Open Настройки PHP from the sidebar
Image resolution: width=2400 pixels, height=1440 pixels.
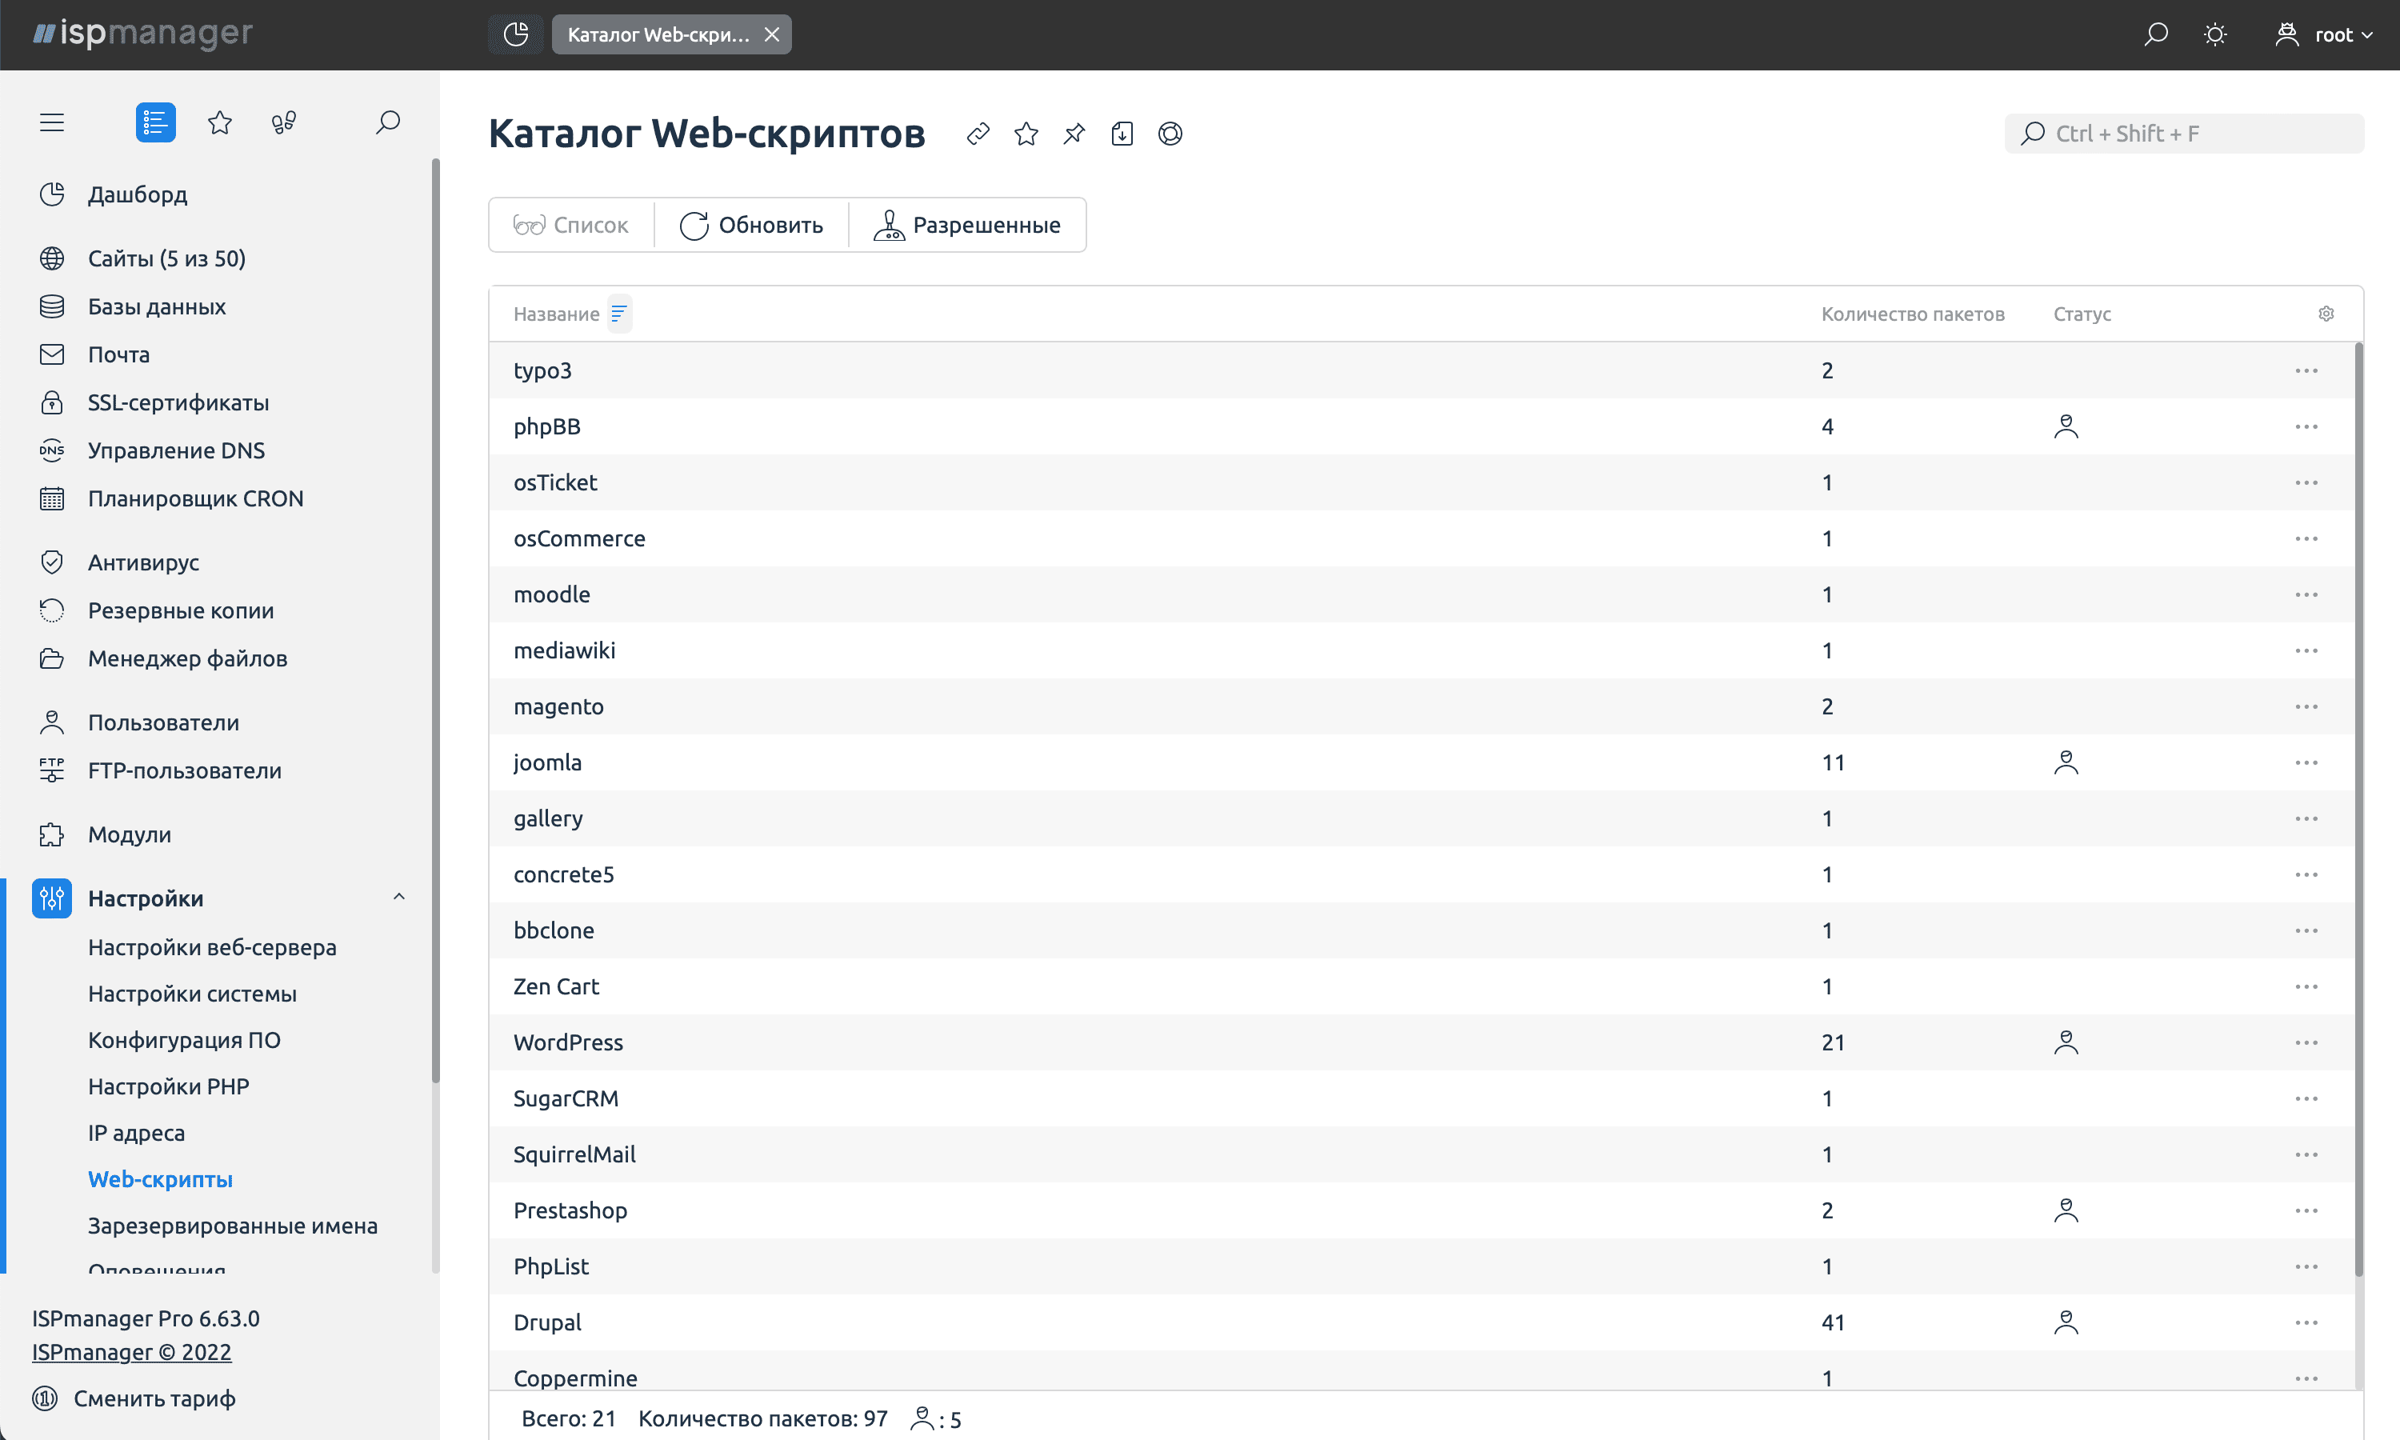click(x=168, y=1086)
